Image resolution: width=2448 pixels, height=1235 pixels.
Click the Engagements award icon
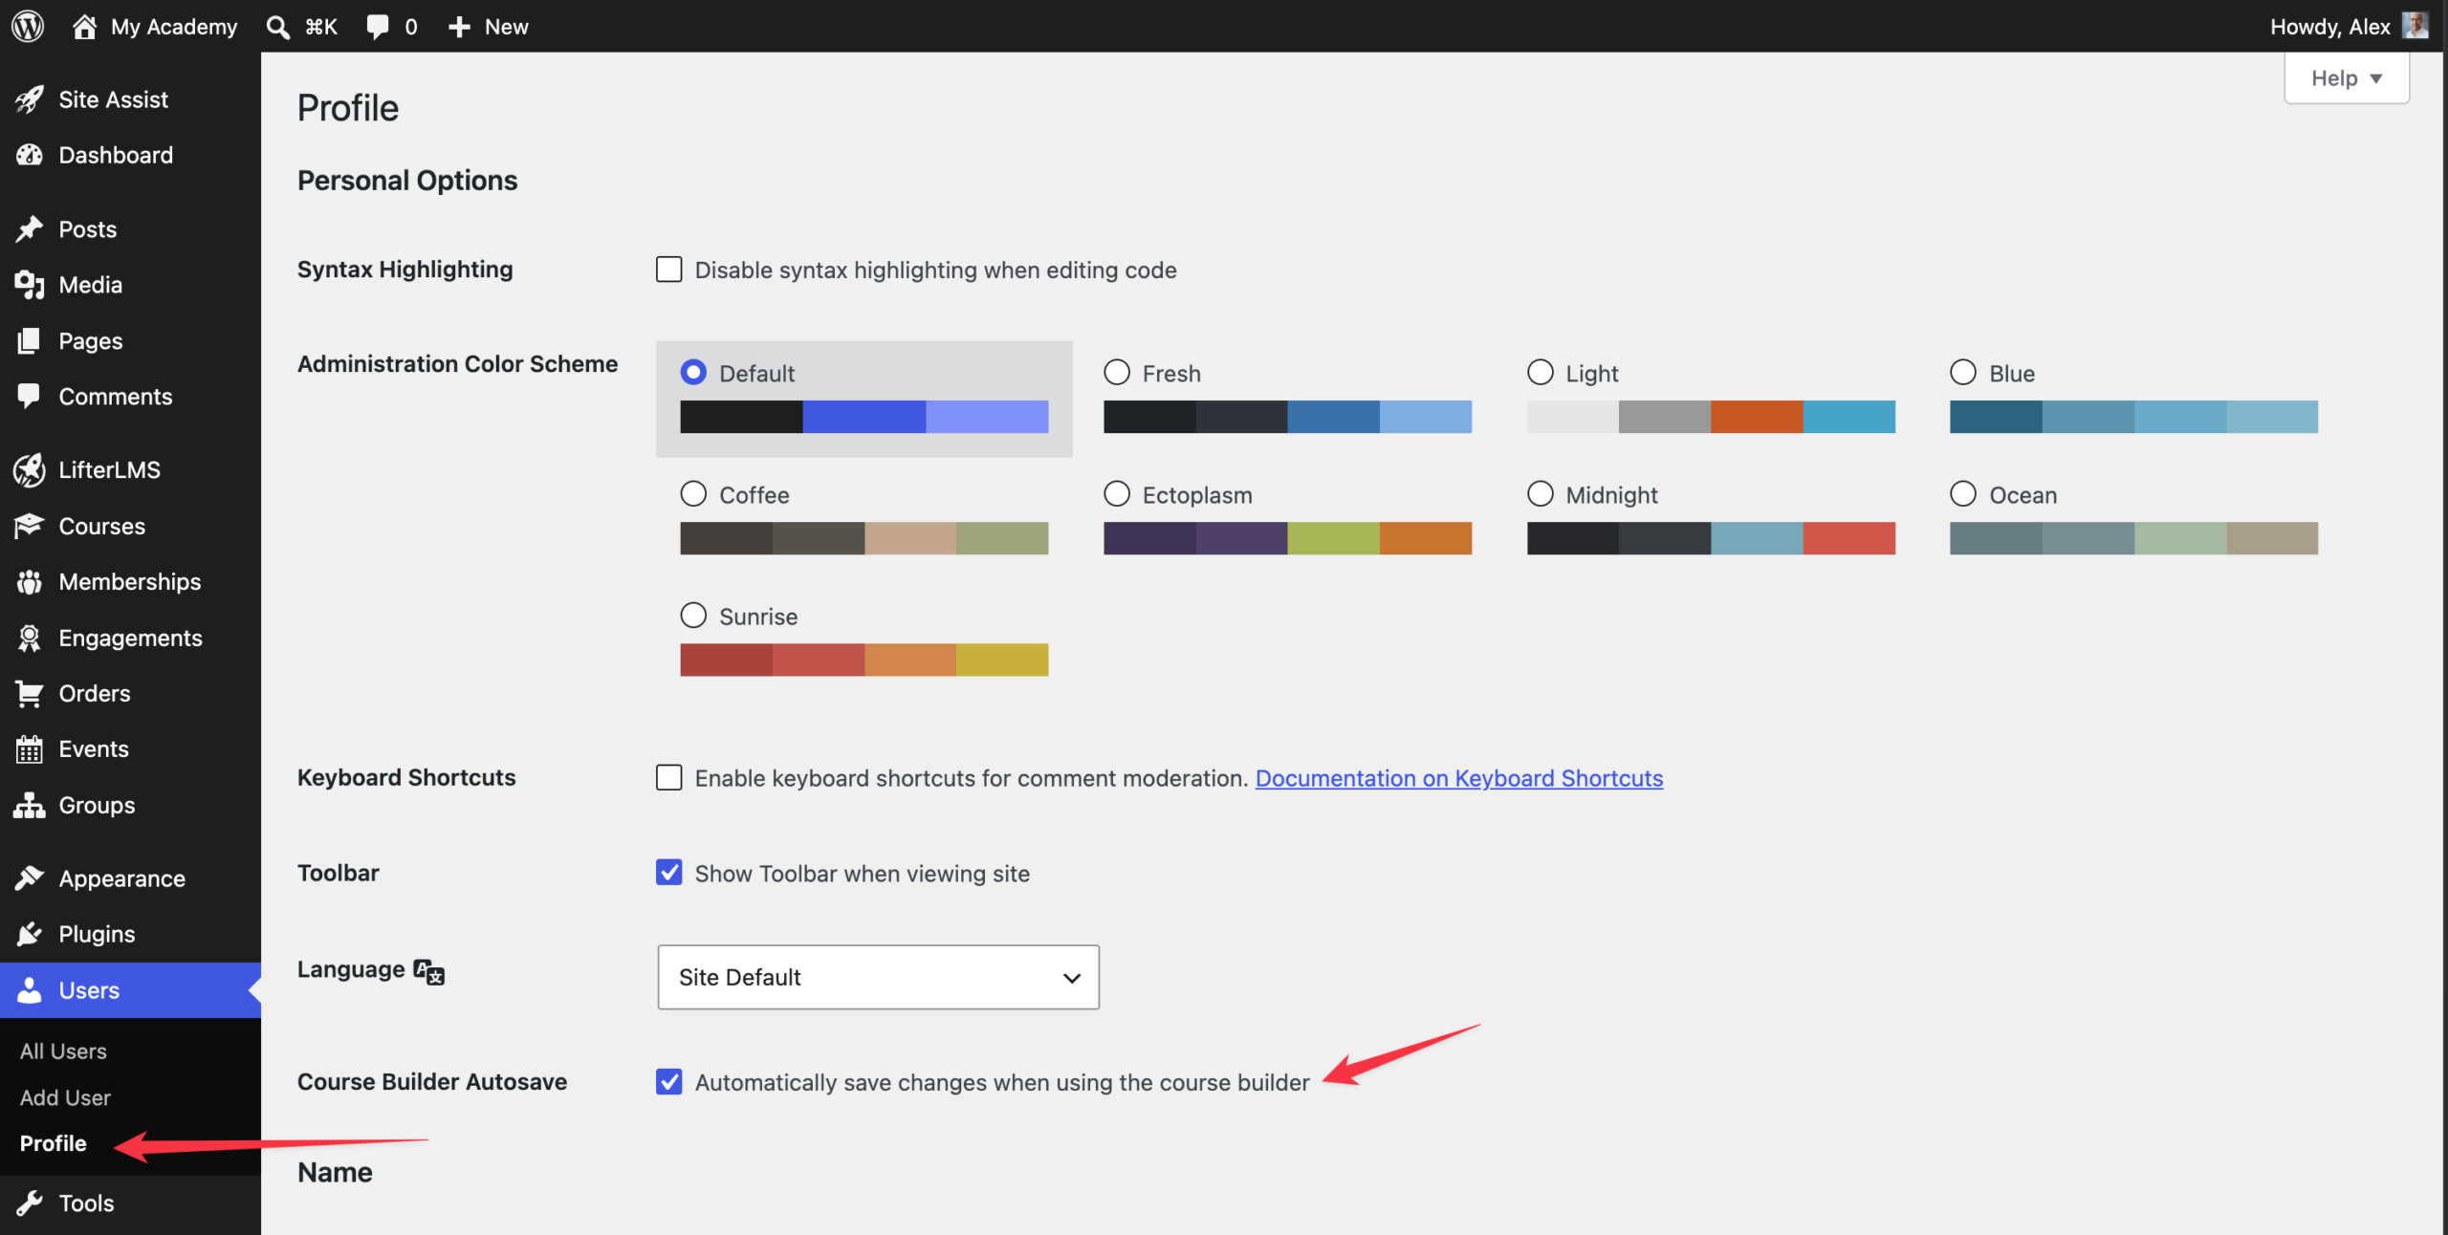click(x=30, y=638)
